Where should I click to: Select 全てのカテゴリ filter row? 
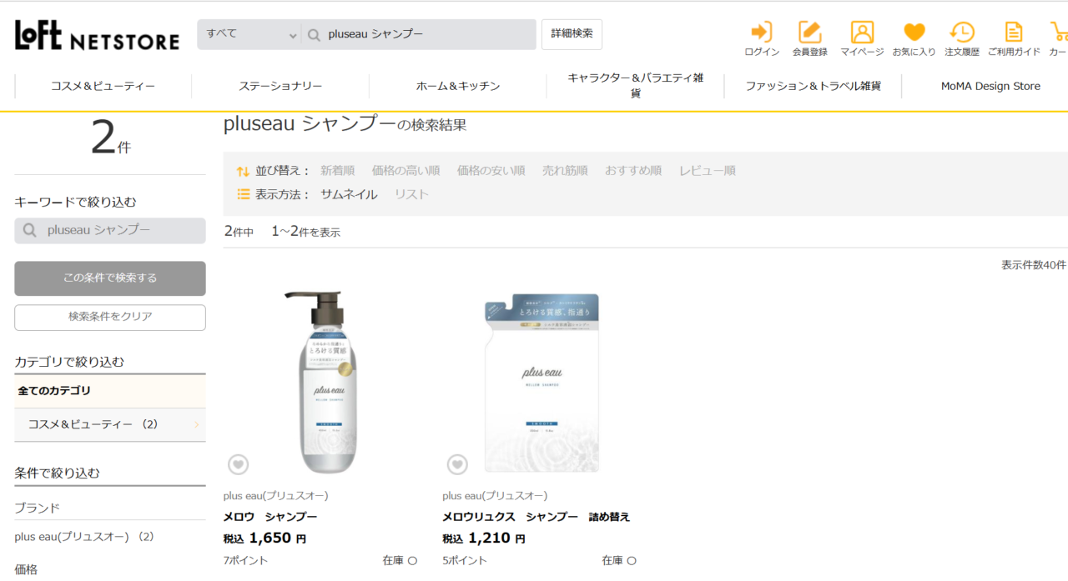[110, 391]
